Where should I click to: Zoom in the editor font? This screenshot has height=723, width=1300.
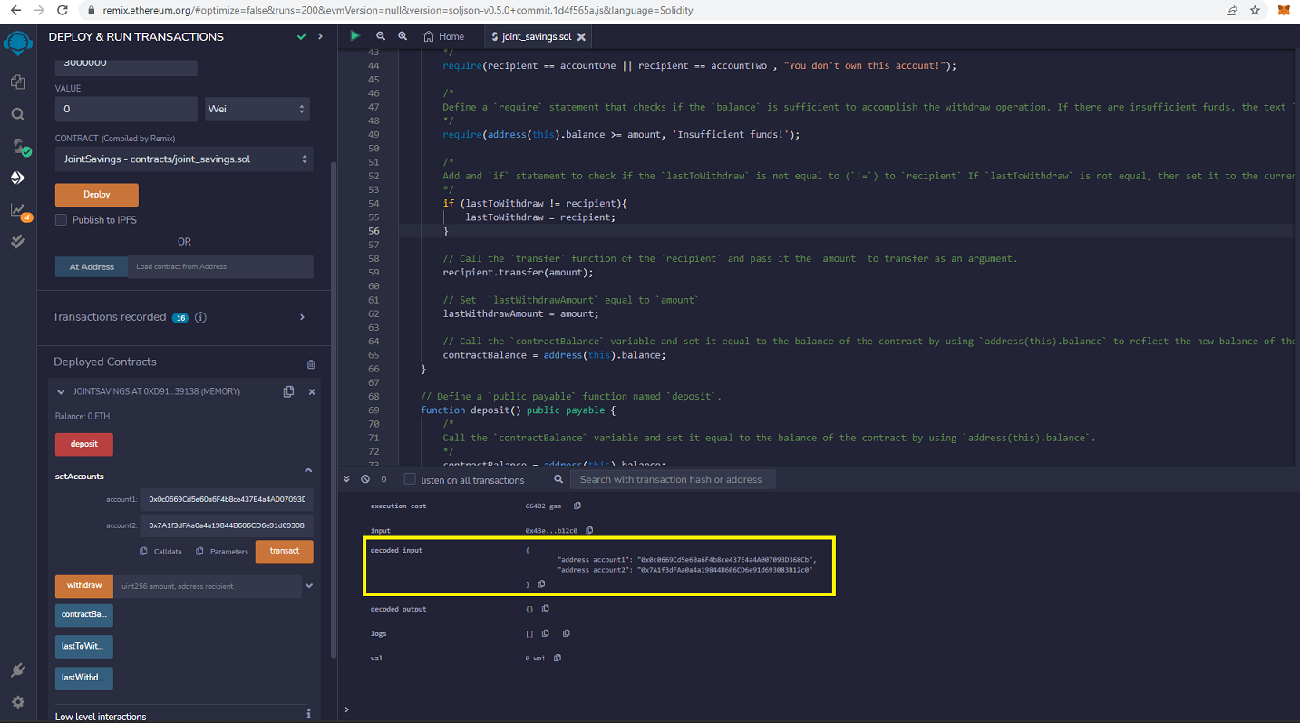click(403, 36)
